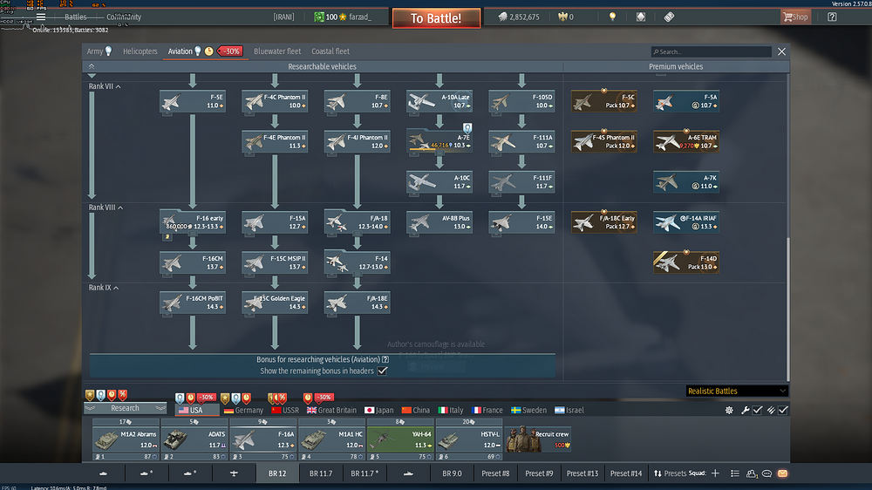Open the Realistic Battles mode dropdown
The height and width of the screenshot is (490, 872).
(737, 391)
